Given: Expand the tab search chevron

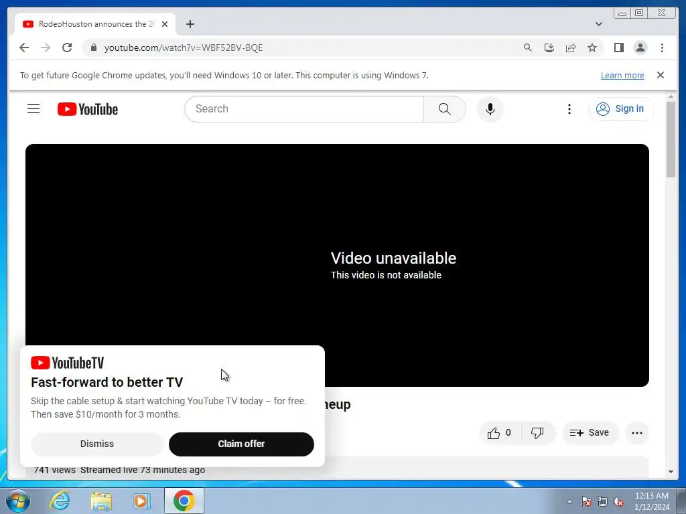Looking at the screenshot, I should [x=598, y=24].
